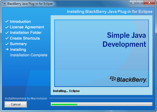This screenshot has height=112, width=157.
Task: Click the checkmark beside Introduction
Action: (7, 21)
